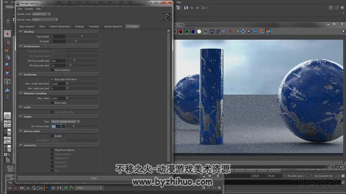Image resolution: width=346 pixels, height=194 pixels.
Task: Toggle monochromatic mode in frame buffer
Action: coord(205,32)
